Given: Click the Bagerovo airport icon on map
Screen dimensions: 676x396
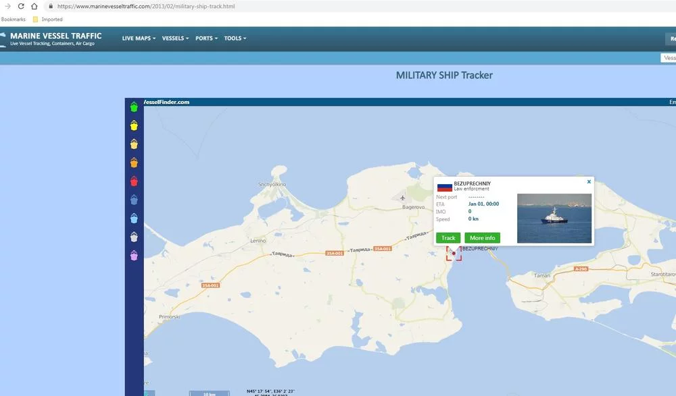Looking at the screenshot, I should (x=403, y=198).
